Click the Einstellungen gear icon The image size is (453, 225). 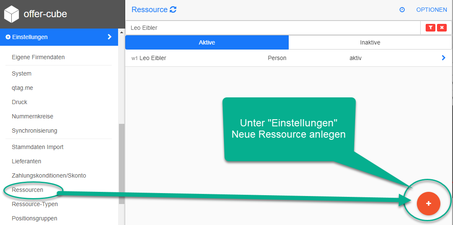pos(8,37)
